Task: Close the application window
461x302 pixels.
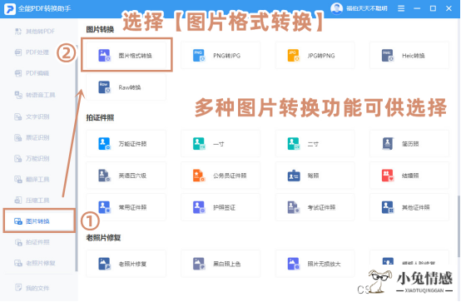Action: click(449, 8)
